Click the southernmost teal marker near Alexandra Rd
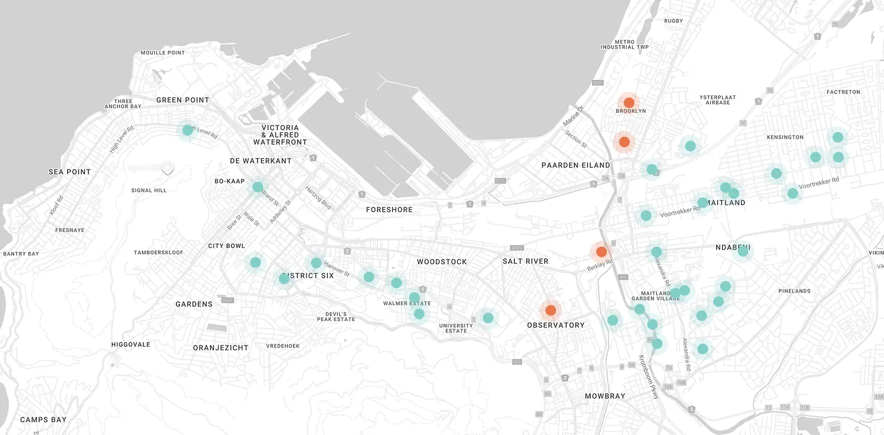884x435 pixels. [702, 349]
